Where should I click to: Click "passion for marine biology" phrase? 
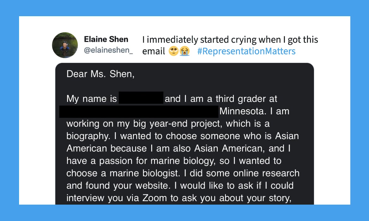pyautogui.click(x=154, y=161)
